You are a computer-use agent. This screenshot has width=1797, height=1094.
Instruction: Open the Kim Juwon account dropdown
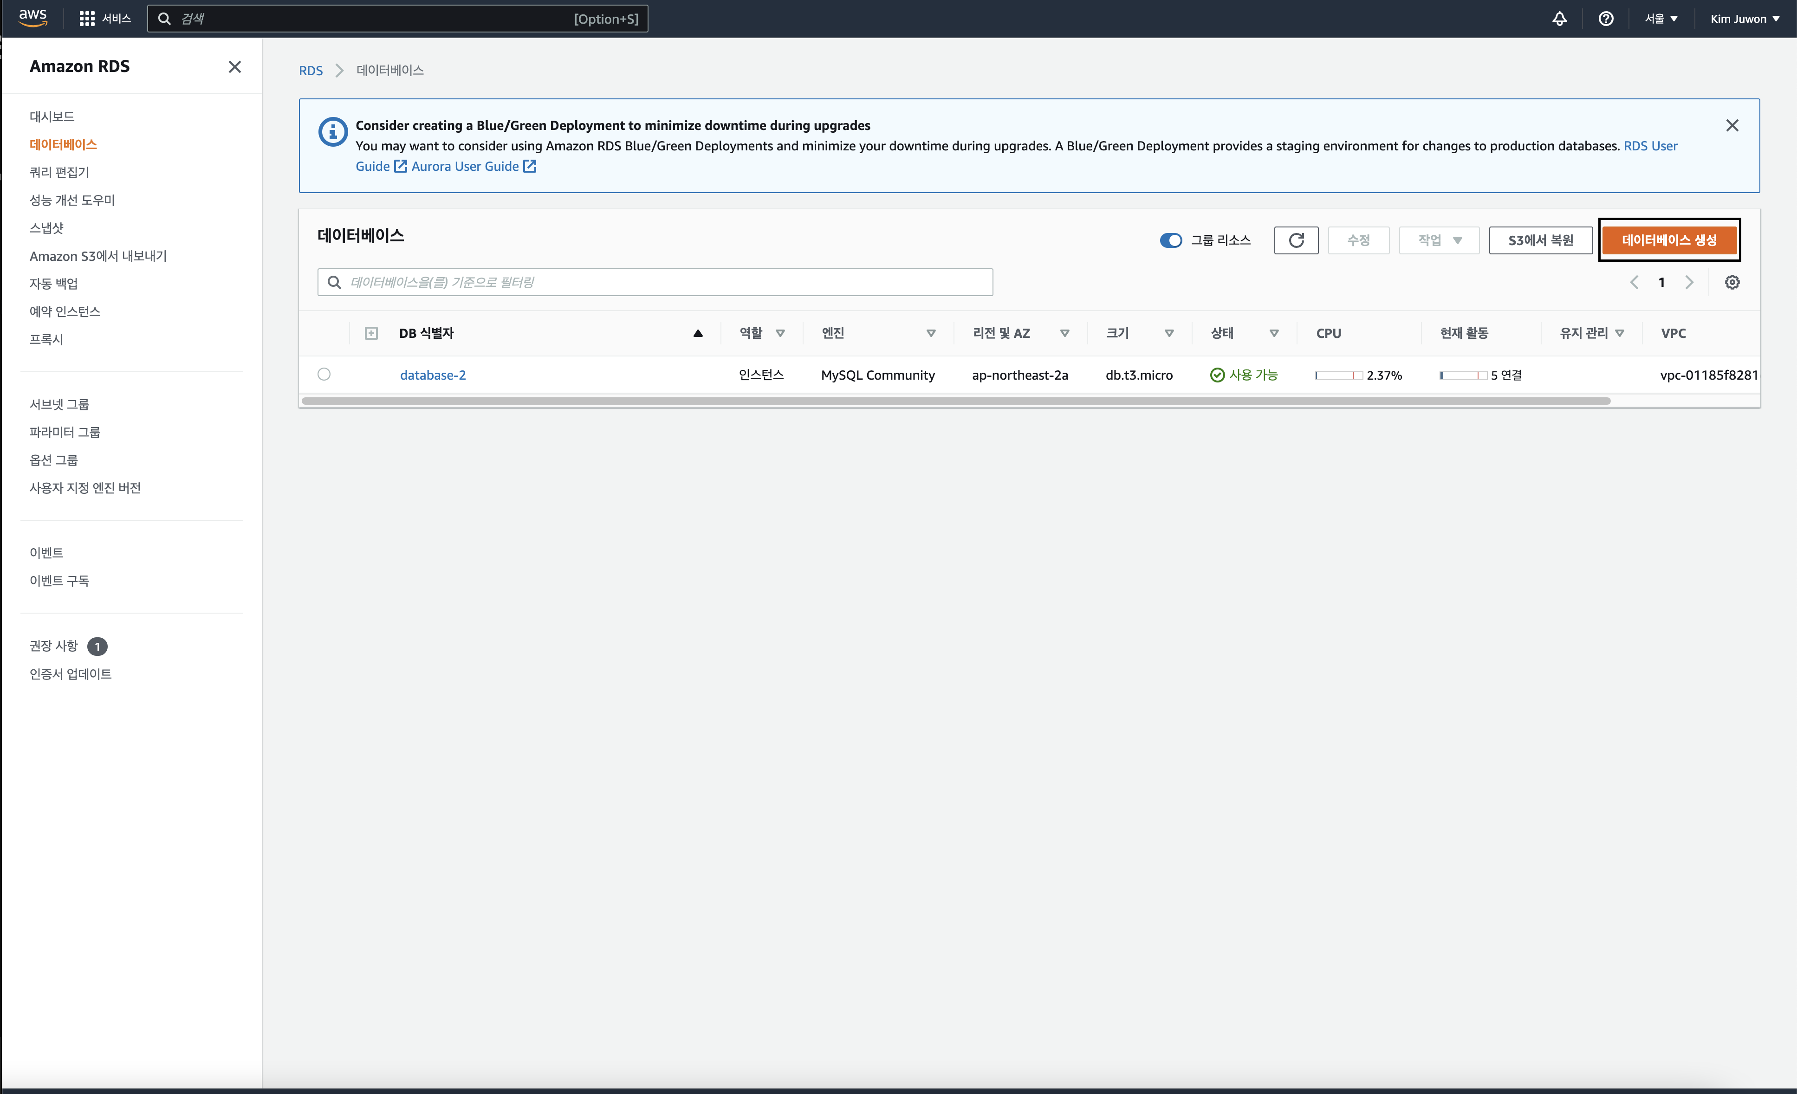pyautogui.click(x=1745, y=19)
